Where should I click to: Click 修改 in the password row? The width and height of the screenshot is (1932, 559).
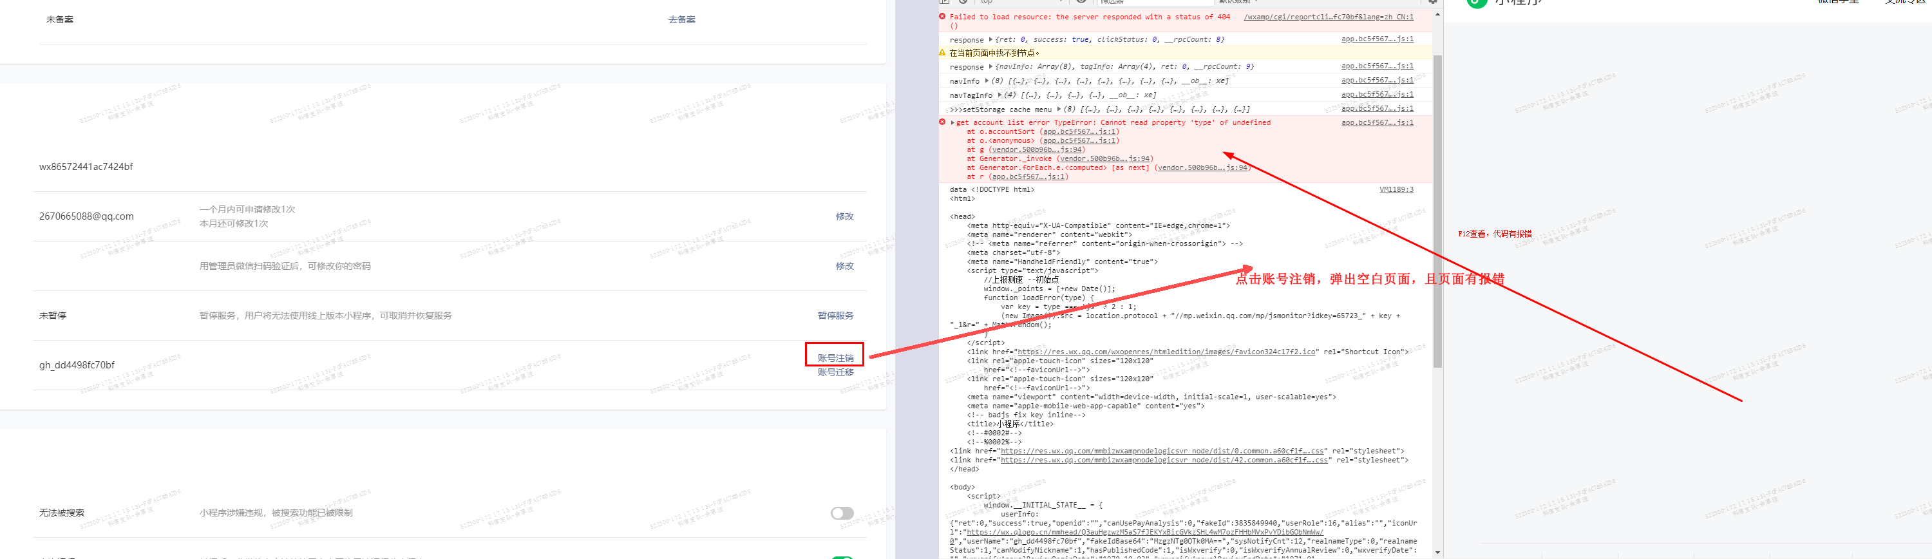pyautogui.click(x=844, y=265)
